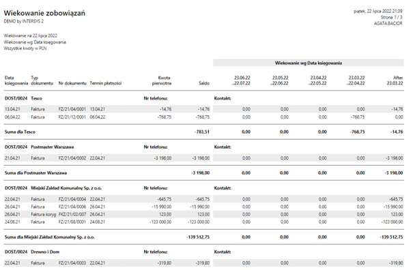This screenshot has height=270, width=413.
Task: Click document number 'FZ/21/12/0001'
Action: pyautogui.click(x=72, y=117)
